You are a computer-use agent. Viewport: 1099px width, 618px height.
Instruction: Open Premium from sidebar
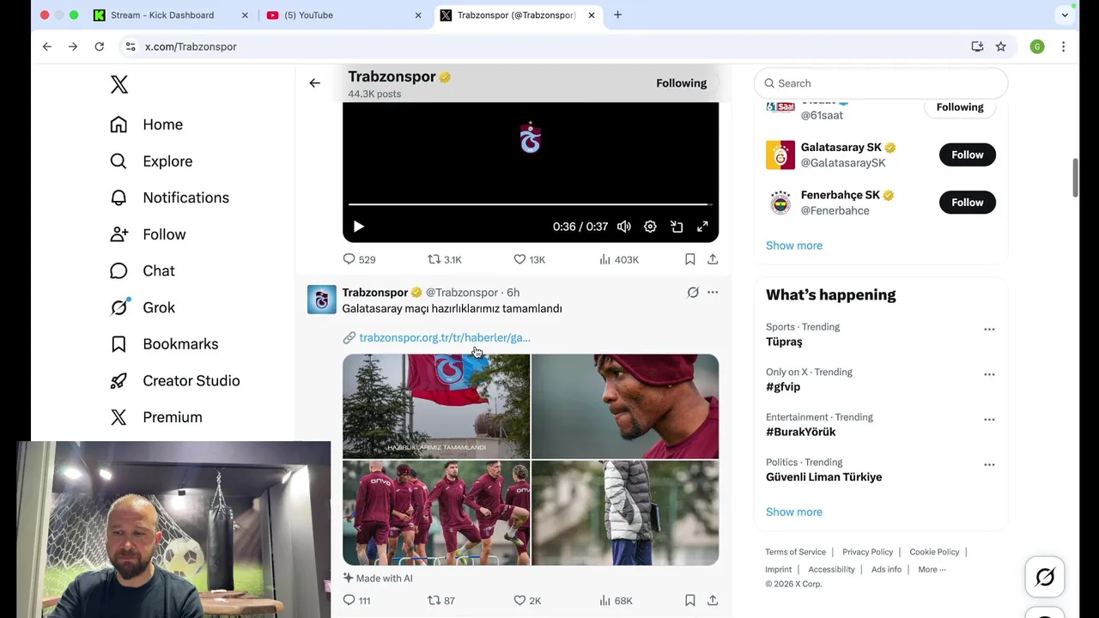(156, 417)
